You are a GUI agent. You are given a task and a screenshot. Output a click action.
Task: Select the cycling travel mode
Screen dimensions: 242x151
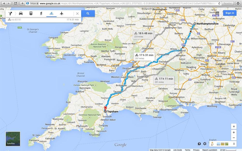pos(51,14)
